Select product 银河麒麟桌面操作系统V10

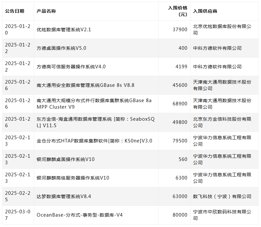pyautogui.click(x=66, y=159)
